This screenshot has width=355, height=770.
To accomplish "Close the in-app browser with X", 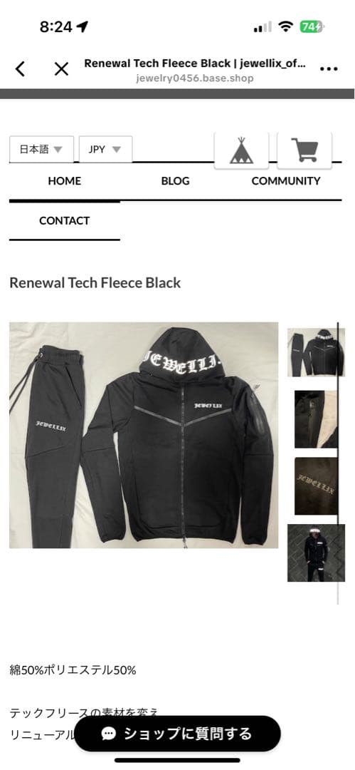I will 61,68.
